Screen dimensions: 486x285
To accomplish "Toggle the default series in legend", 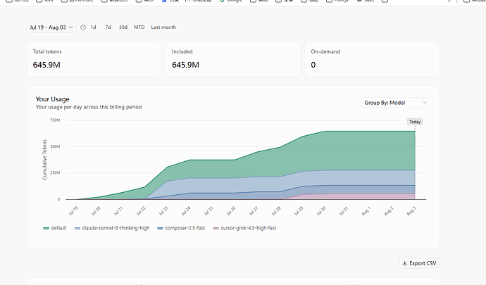I will coord(54,228).
